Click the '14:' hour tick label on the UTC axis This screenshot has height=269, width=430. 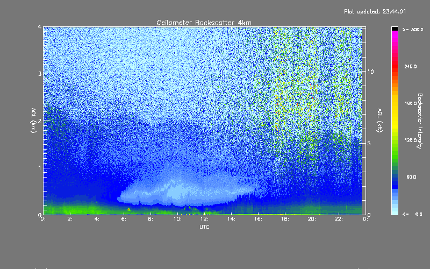pos(232,219)
